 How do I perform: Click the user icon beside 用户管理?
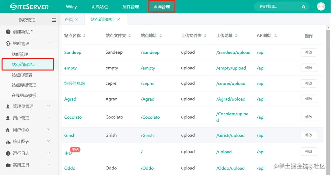pos(8,118)
